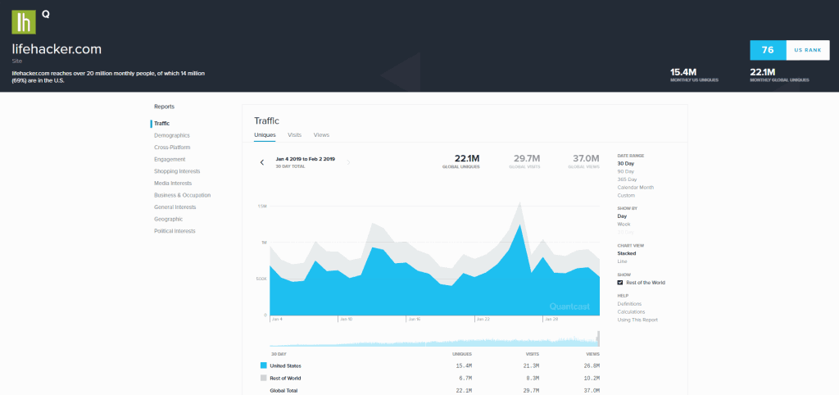Click the Jan 28 axis label
This screenshot has width=839, height=395.
click(551, 319)
